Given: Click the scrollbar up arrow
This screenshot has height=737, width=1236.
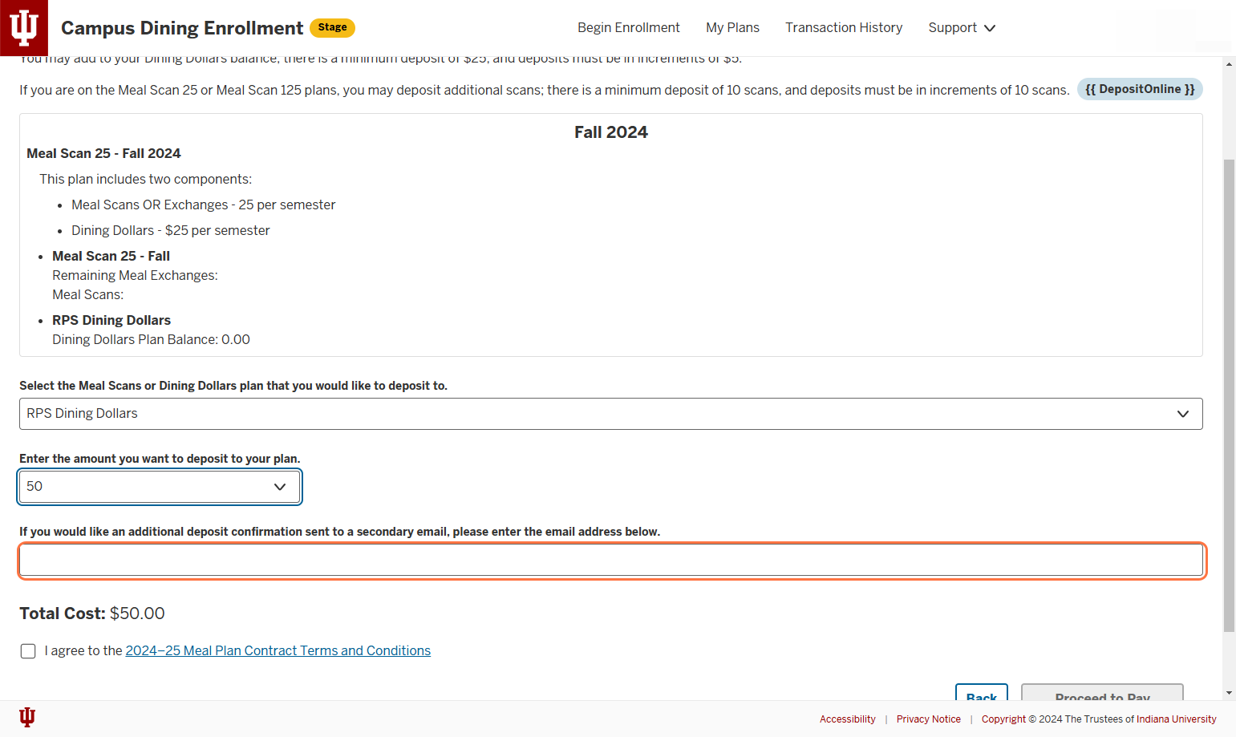Looking at the screenshot, I should pos(1229,64).
